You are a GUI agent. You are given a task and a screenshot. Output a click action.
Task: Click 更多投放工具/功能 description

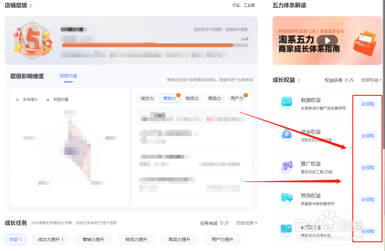(x=317, y=172)
